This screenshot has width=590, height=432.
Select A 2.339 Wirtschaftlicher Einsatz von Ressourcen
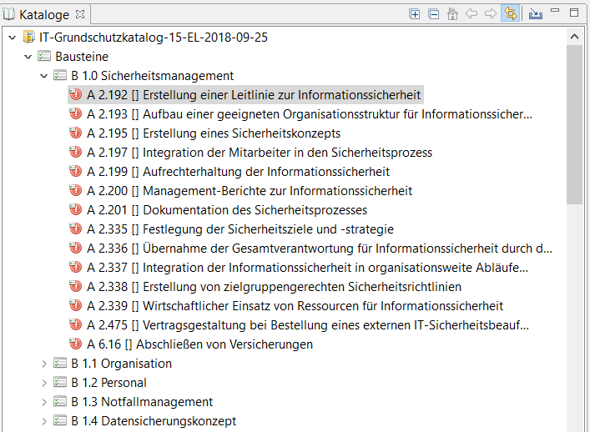pyautogui.click(x=295, y=306)
